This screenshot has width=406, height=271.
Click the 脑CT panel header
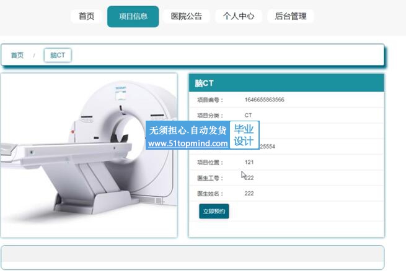click(286, 83)
